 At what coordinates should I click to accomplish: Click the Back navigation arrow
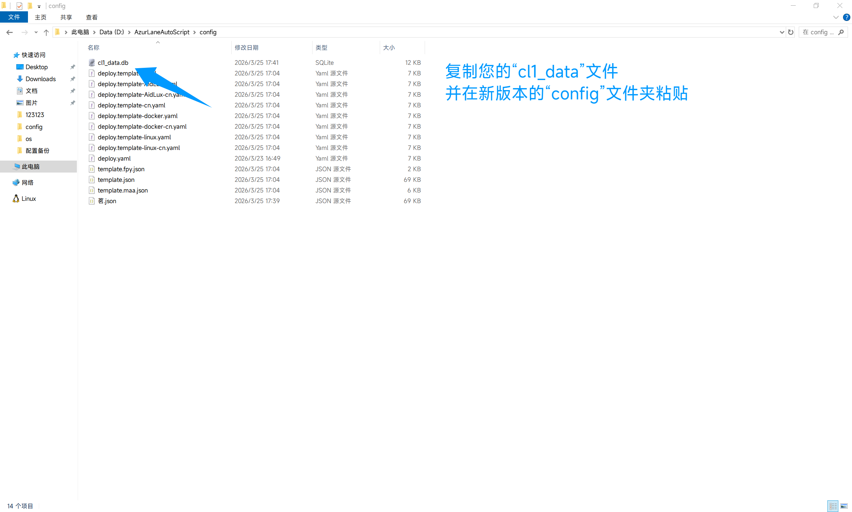click(x=9, y=32)
